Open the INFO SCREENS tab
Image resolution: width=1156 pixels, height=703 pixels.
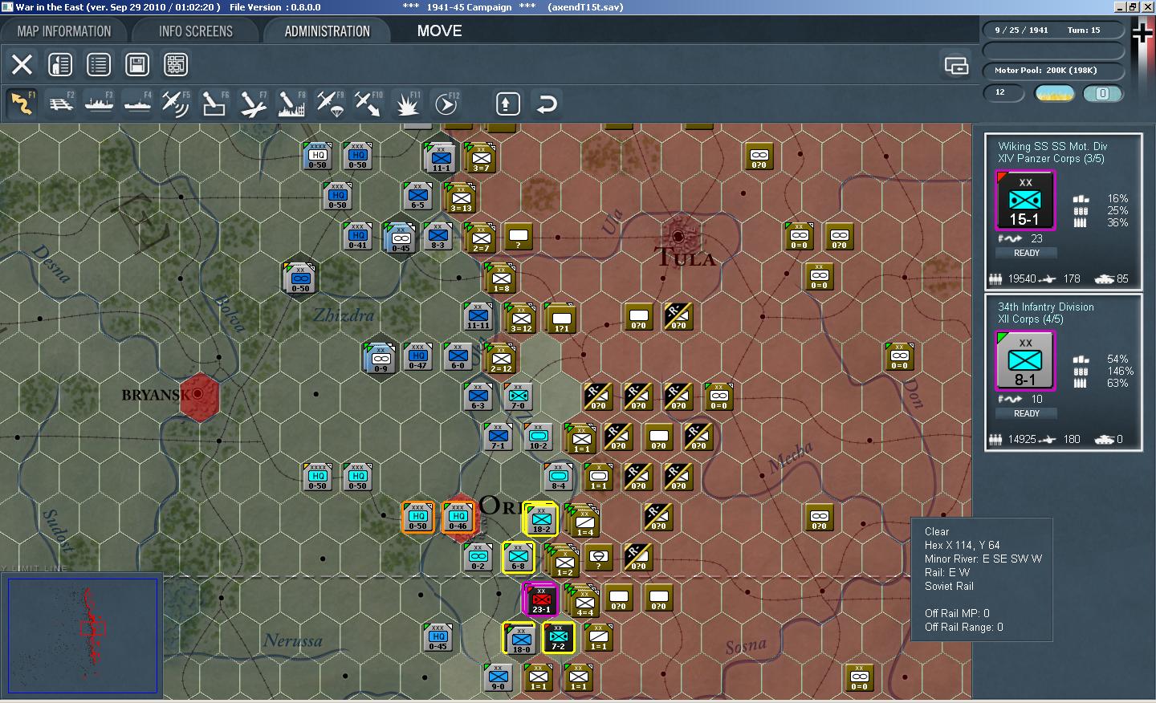coord(195,31)
